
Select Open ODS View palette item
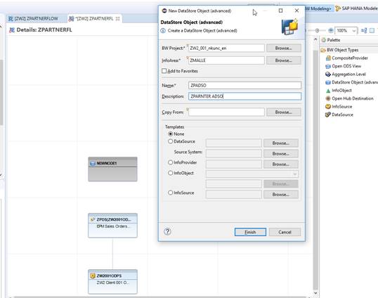344,66
